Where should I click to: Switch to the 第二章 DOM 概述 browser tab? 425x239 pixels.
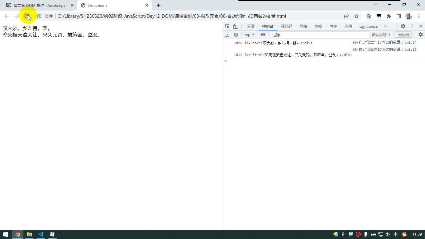click(40, 5)
